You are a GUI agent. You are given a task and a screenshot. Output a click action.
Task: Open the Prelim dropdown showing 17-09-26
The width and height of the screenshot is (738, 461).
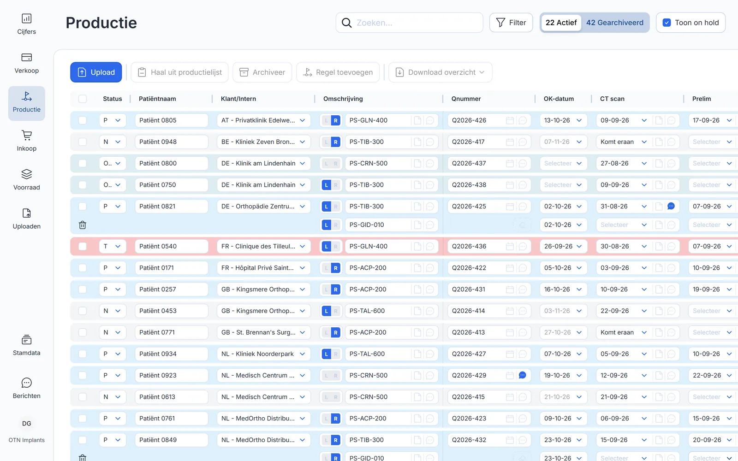tap(713, 120)
